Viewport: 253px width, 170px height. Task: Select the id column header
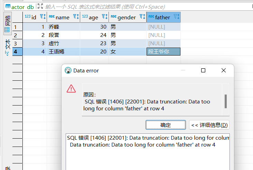pos(35,17)
